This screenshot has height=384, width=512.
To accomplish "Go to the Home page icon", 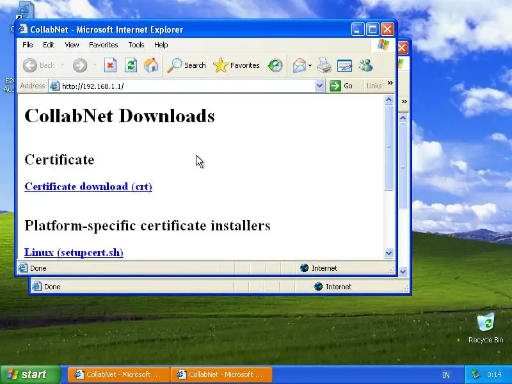I will 151,65.
